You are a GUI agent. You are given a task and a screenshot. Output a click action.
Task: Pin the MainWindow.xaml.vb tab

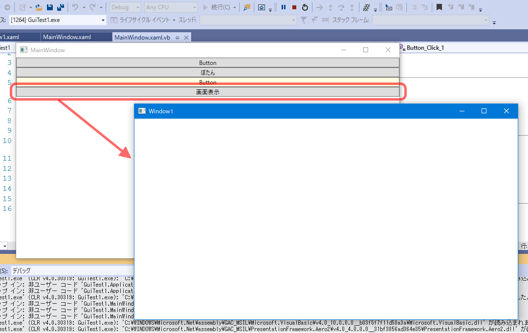177,38
